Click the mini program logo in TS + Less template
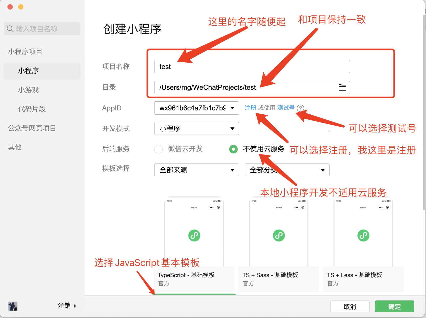426x318 pixels. point(364,235)
